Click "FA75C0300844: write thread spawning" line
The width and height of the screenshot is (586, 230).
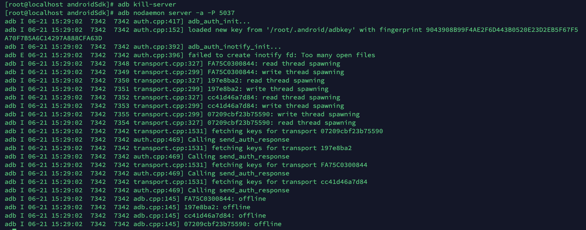(276, 72)
